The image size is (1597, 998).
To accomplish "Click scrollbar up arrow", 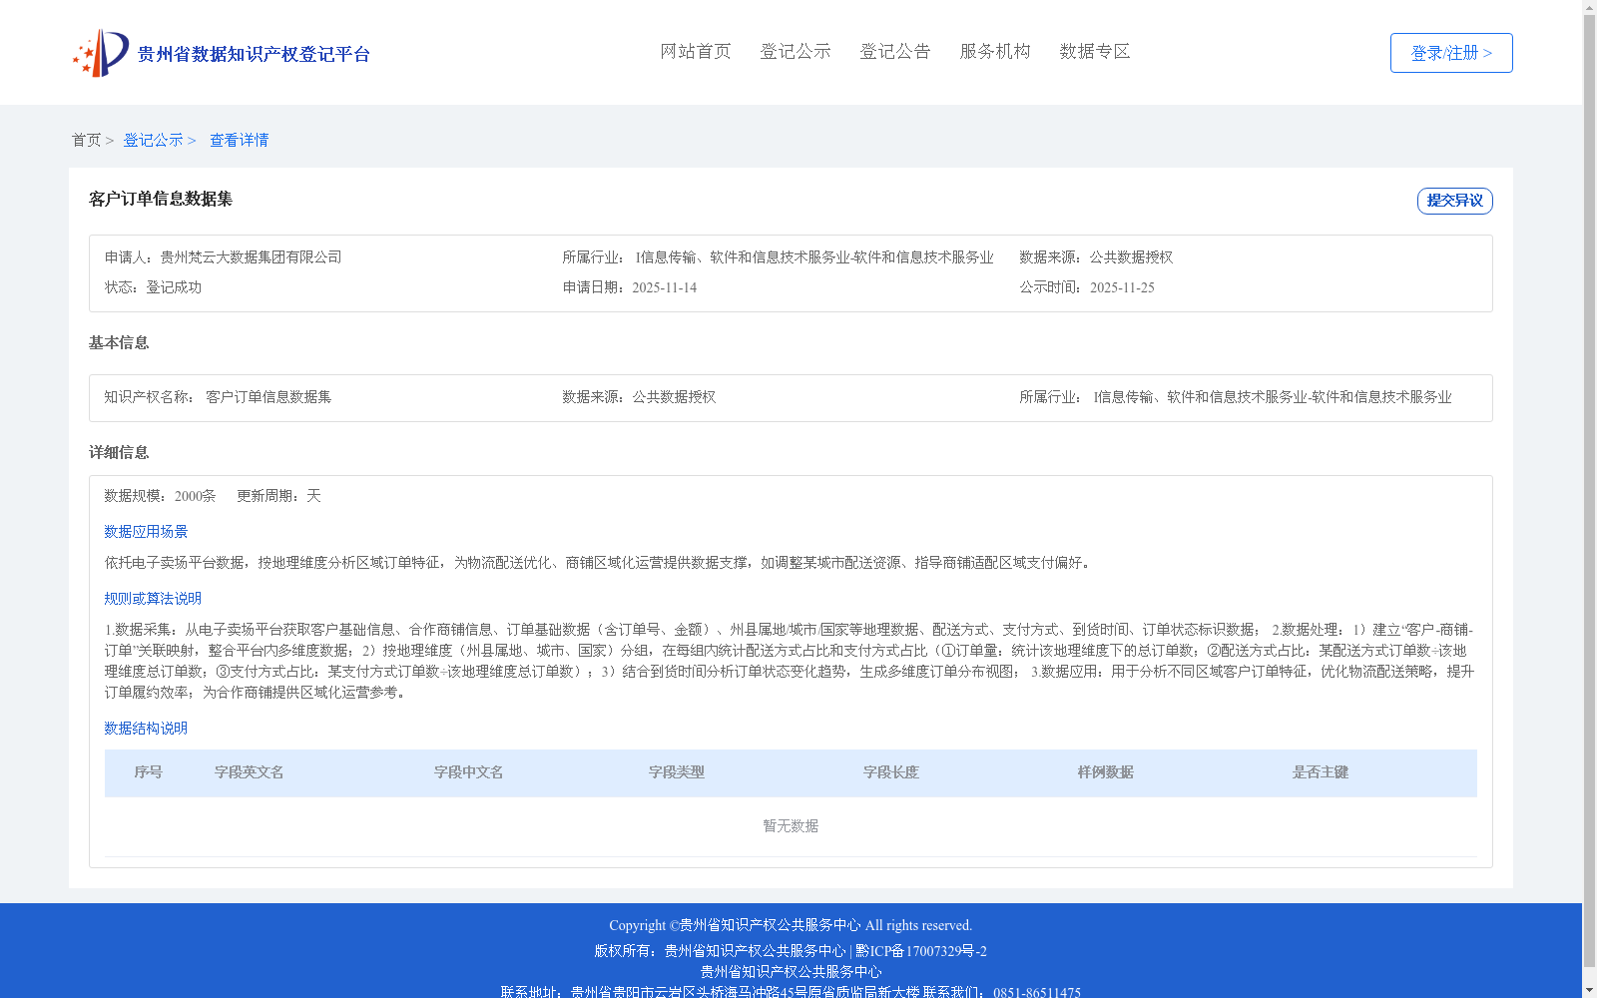I will (x=1589, y=7).
